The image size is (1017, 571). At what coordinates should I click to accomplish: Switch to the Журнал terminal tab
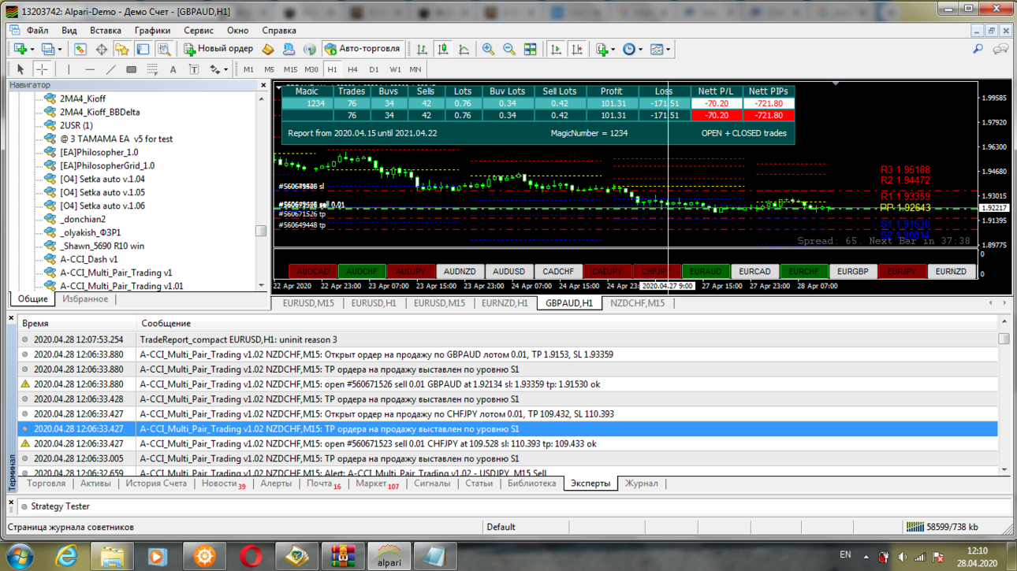[641, 484]
